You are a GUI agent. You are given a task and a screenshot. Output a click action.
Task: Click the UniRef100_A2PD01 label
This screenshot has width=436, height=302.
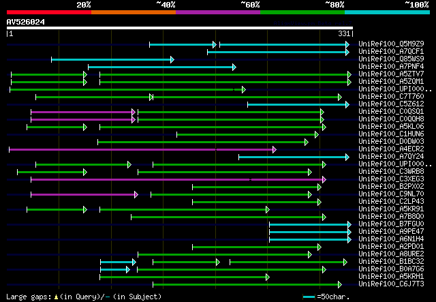[391, 247]
